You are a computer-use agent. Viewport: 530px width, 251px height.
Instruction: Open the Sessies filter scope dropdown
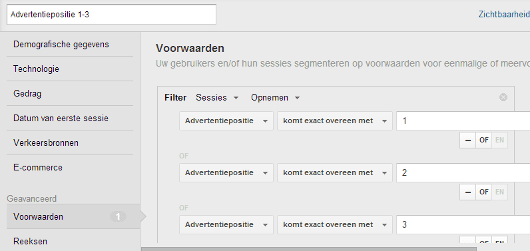pos(217,98)
